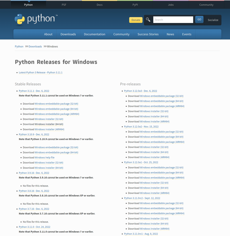The width and height of the screenshot is (230, 236).
Task: Download 3.11.1 Windows embeddable package (64-bit)
Action: tap(57, 109)
